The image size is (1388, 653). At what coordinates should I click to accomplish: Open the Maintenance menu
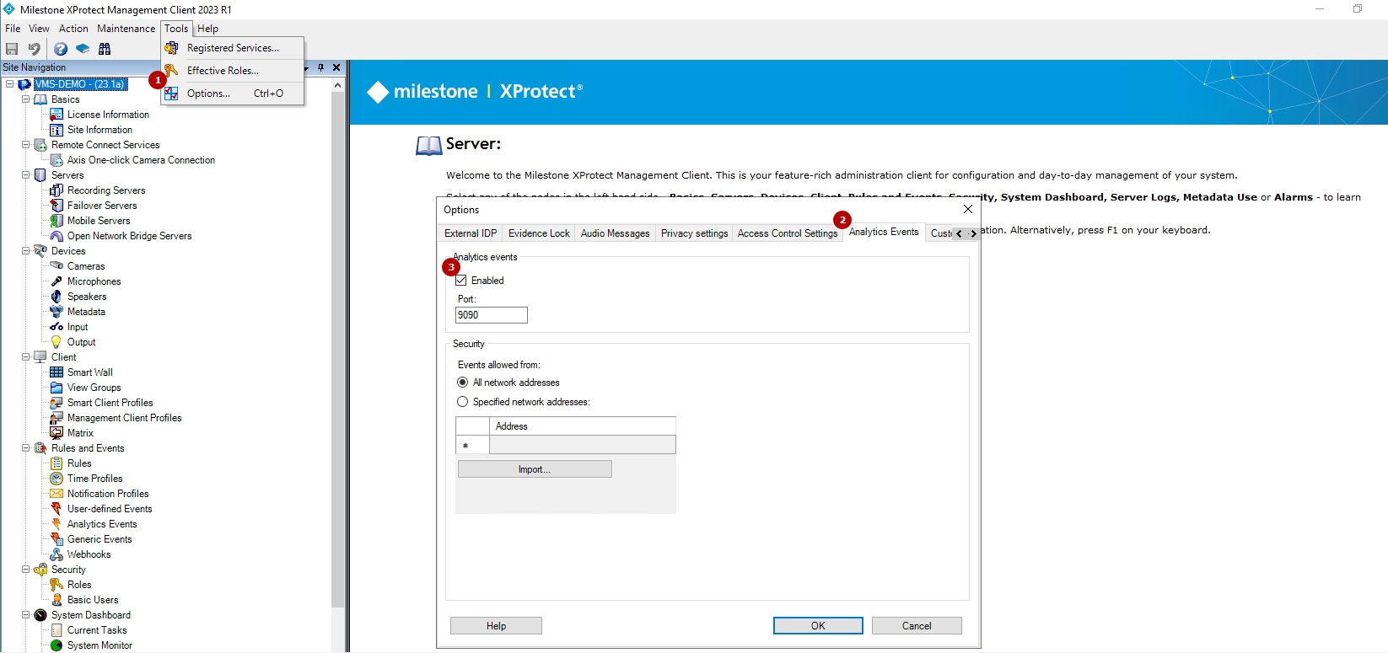click(126, 29)
